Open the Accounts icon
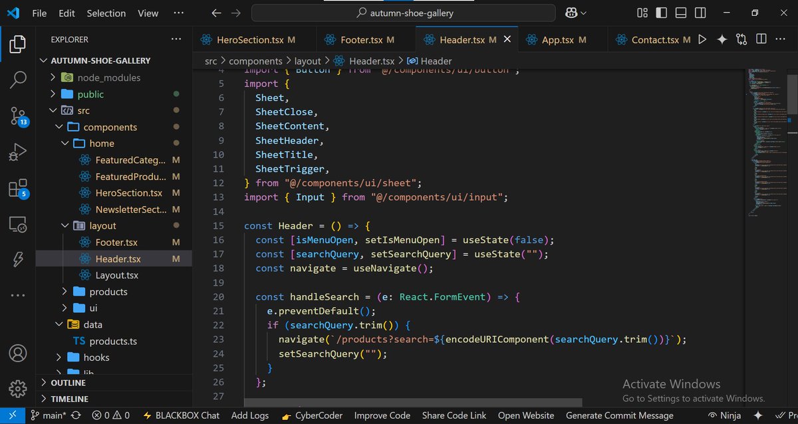The height and width of the screenshot is (424, 798). 18,352
